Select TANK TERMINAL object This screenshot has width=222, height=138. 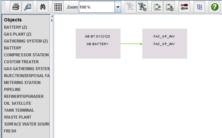(19, 110)
